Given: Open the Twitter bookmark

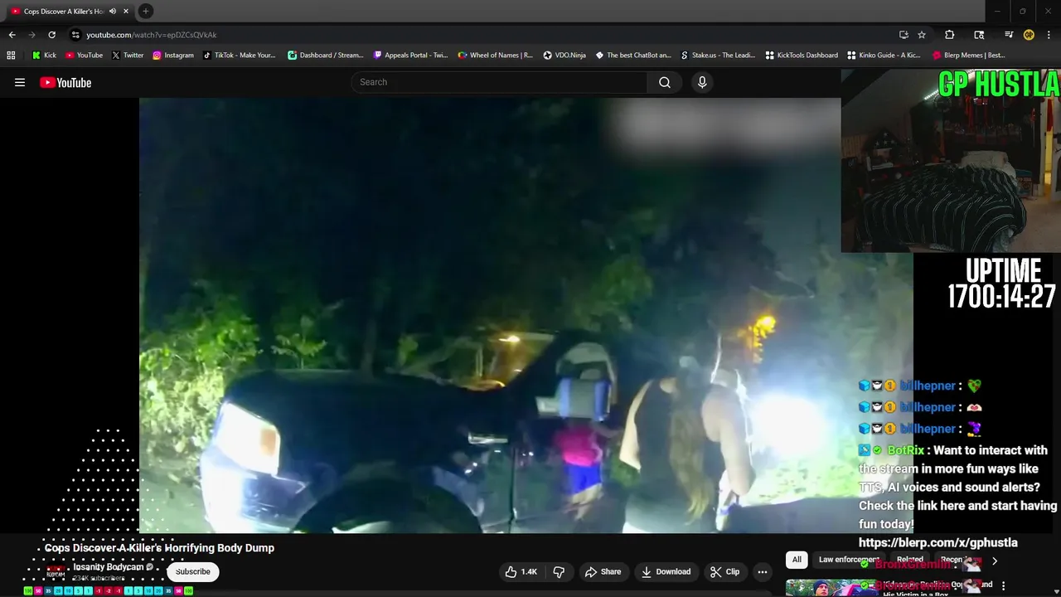Looking at the screenshot, I should [x=128, y=56].
